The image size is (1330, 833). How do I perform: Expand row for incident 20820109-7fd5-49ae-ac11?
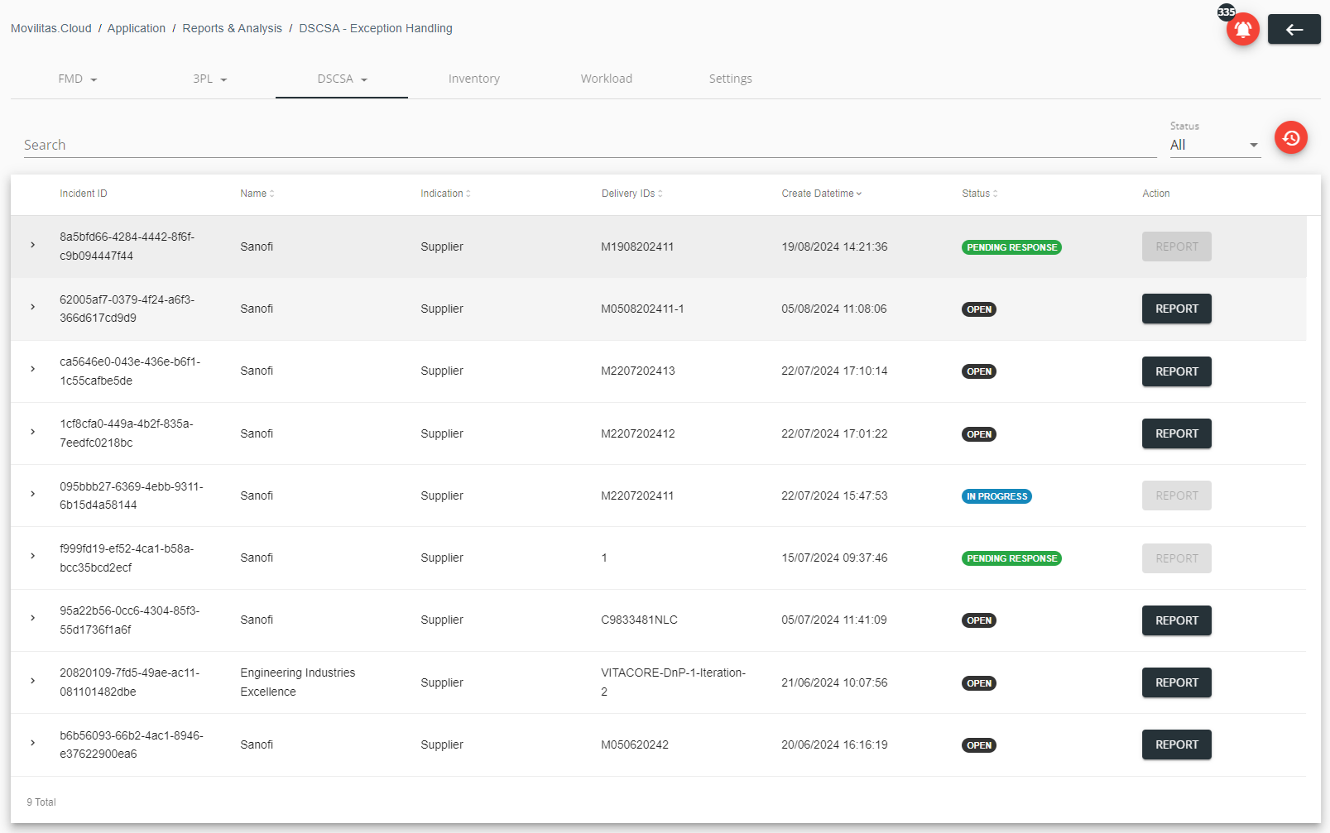coord(33,682)
